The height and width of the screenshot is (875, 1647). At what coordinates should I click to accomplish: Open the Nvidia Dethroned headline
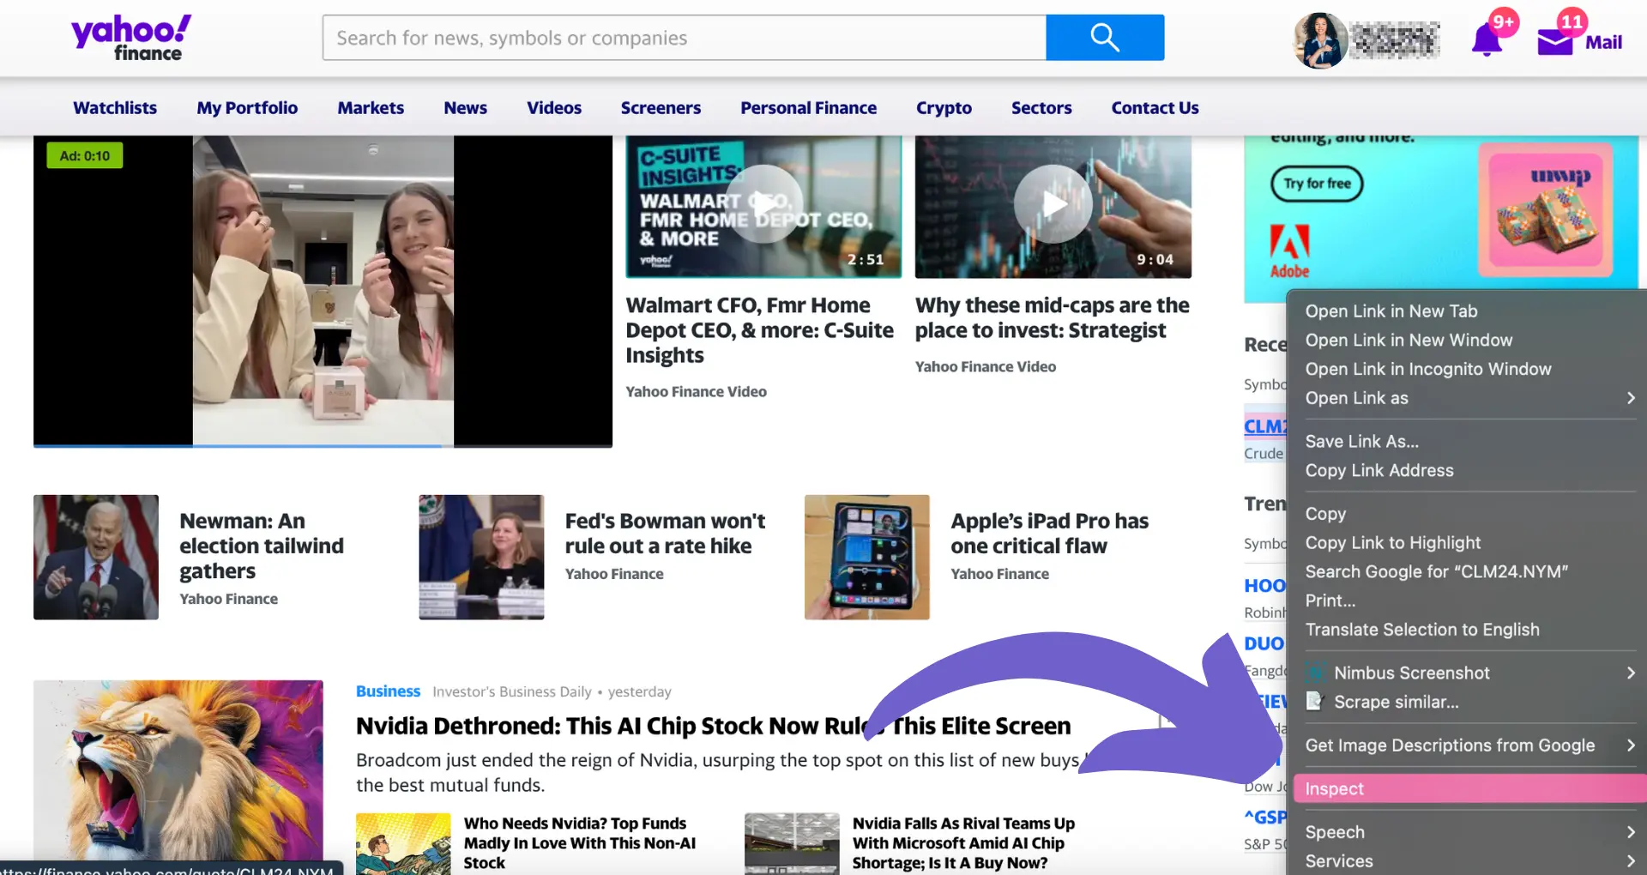(x=713, y=726)
